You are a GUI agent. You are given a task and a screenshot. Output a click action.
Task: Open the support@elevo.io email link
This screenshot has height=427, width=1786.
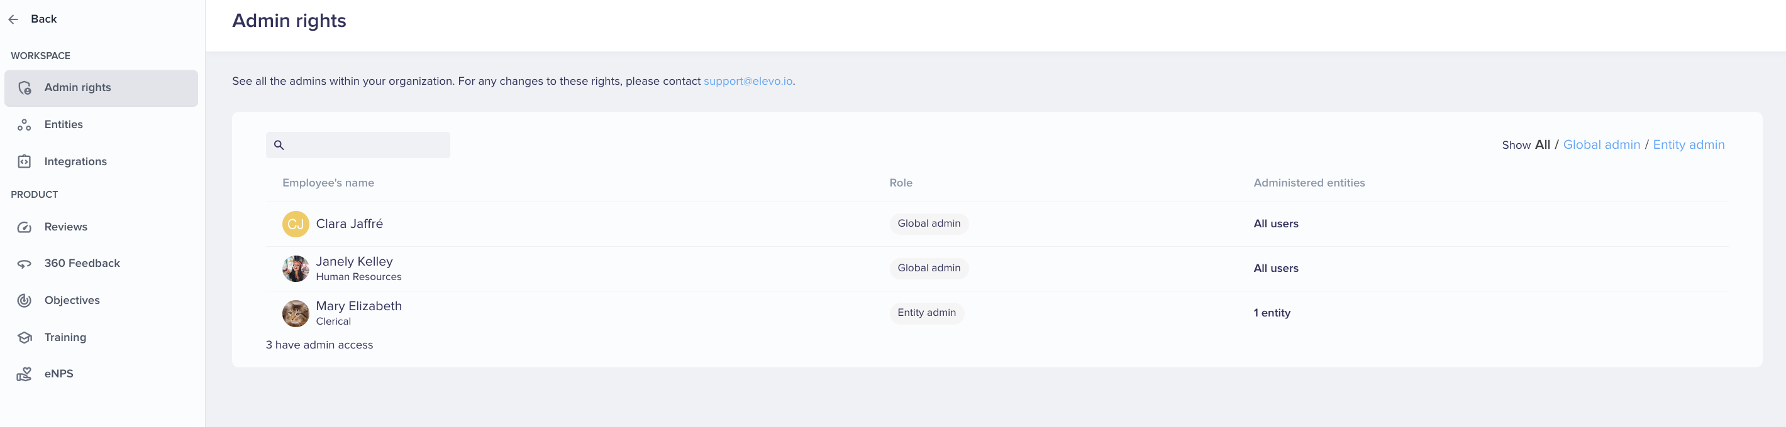[x=747, y=81]
